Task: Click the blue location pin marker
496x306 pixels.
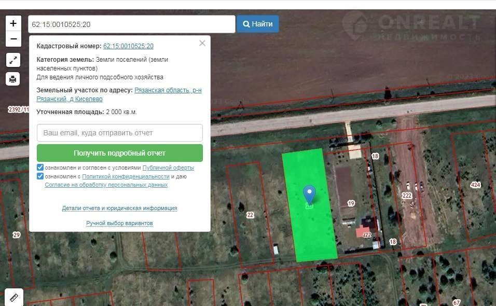Action: (309, 194)
